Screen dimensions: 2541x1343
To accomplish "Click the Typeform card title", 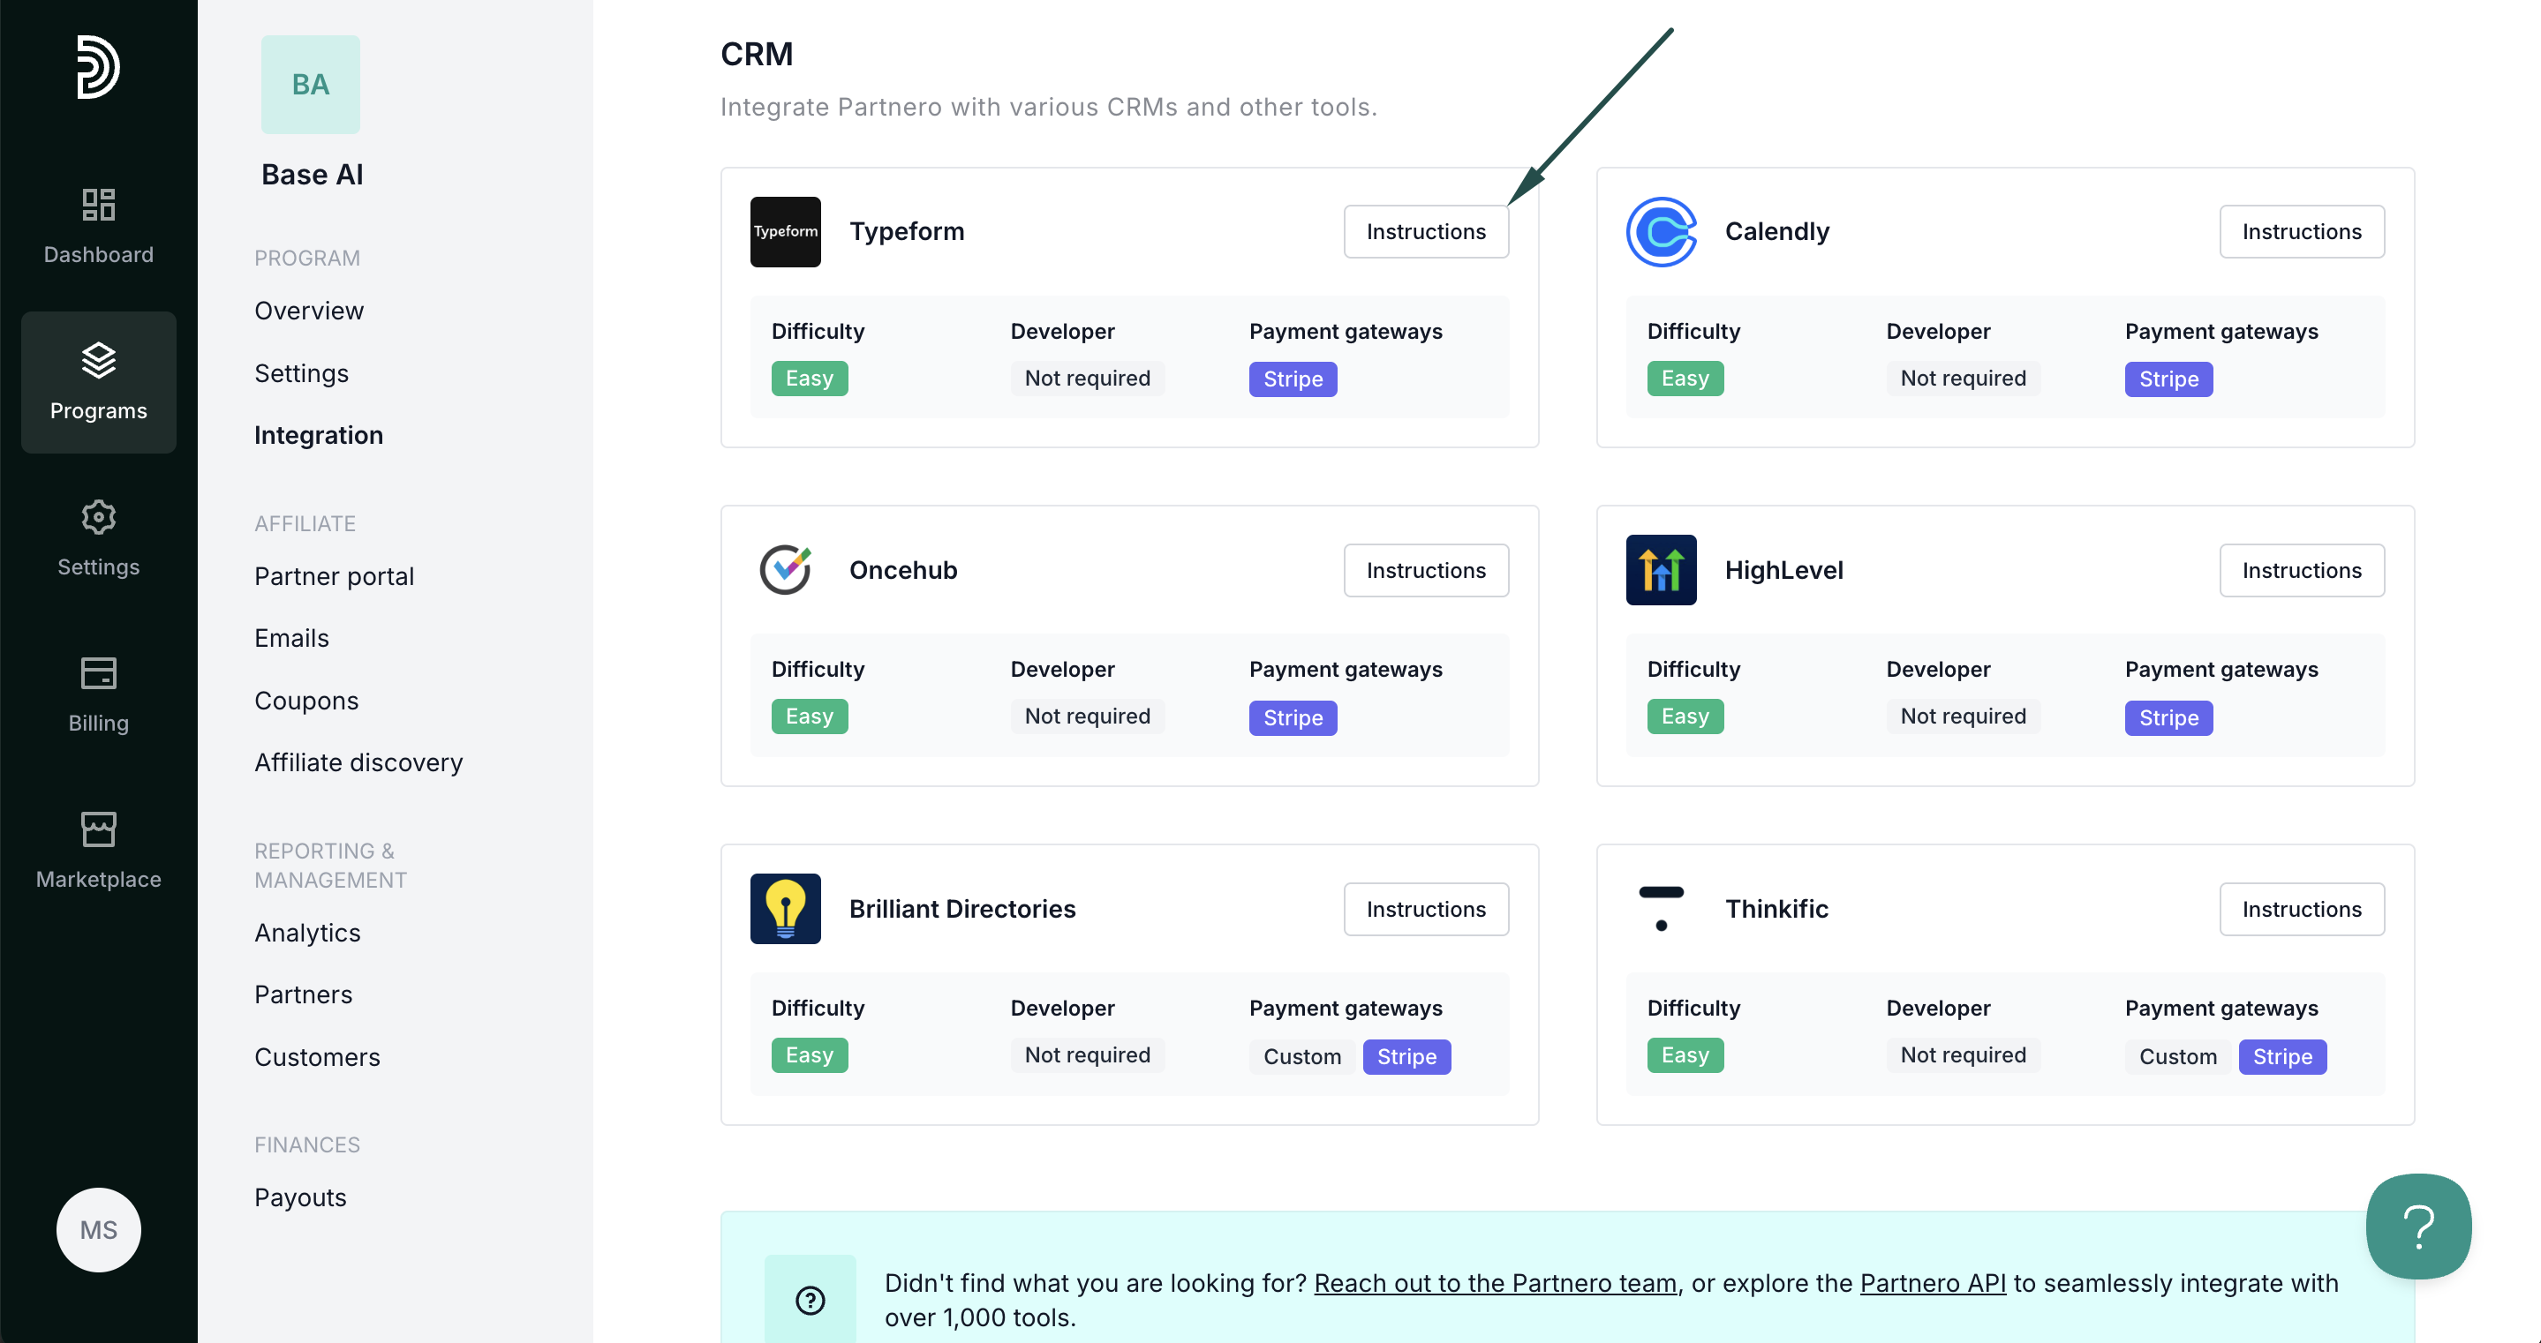I will tap(907, 232).
